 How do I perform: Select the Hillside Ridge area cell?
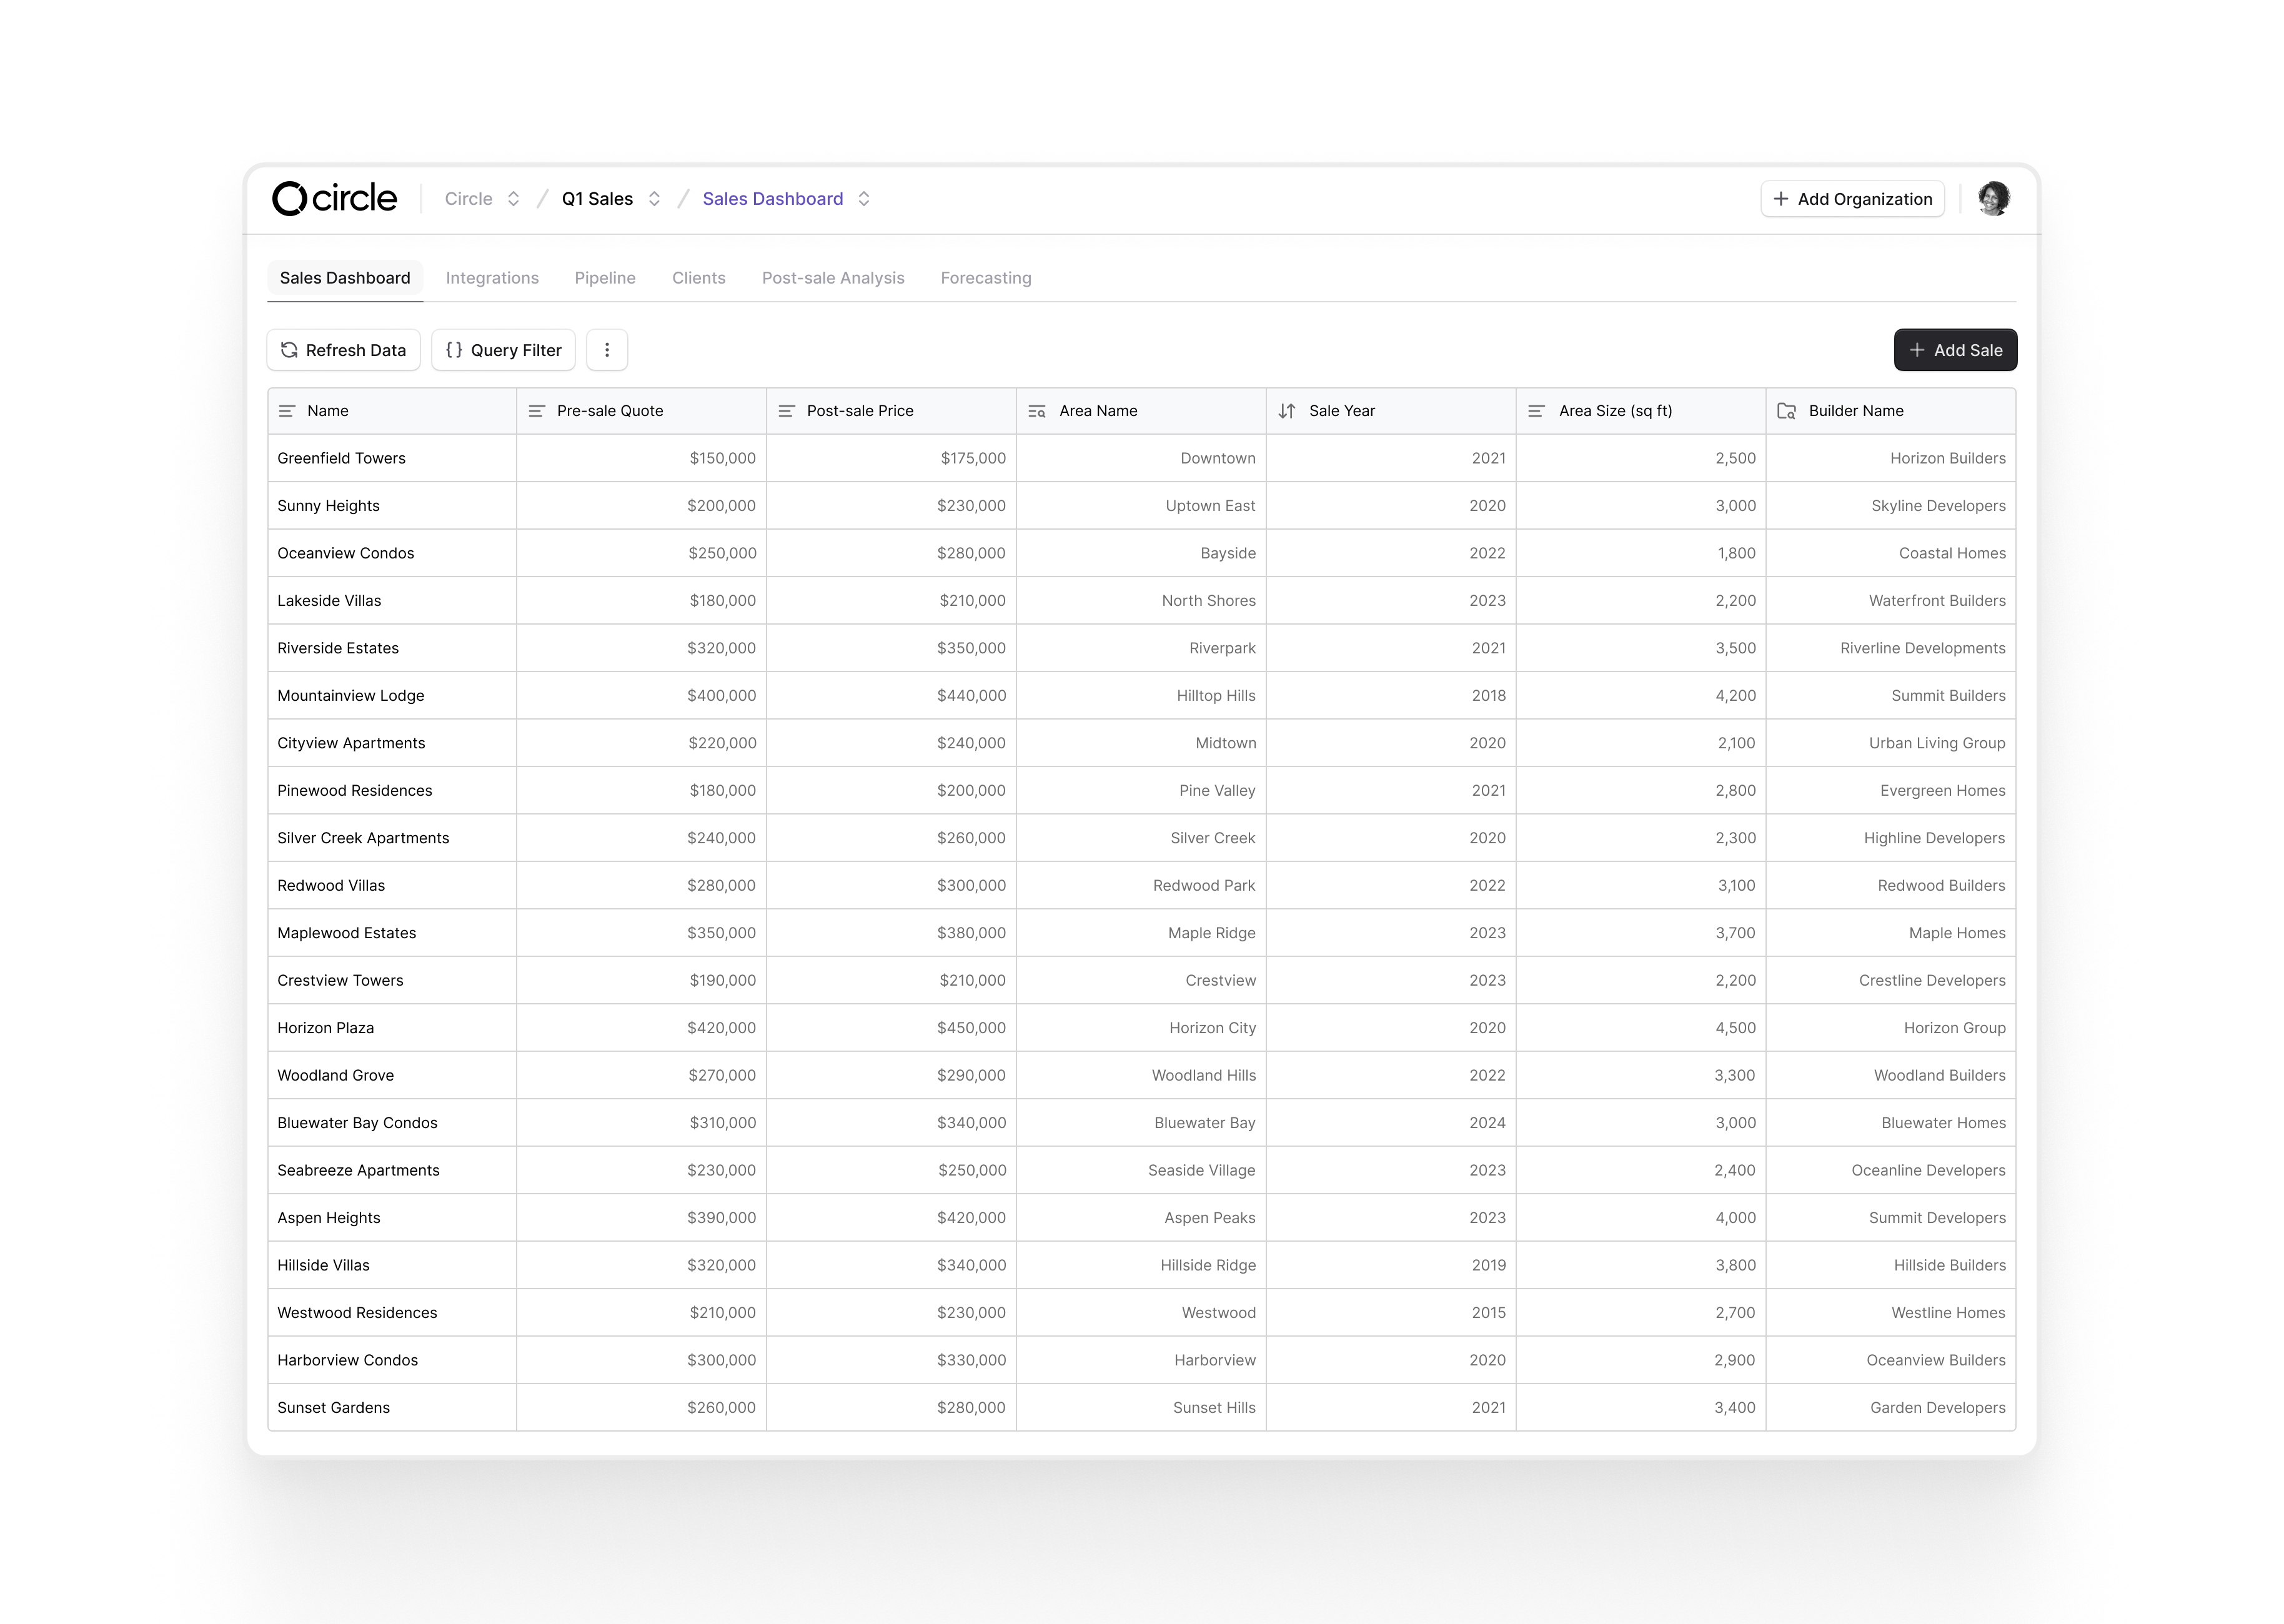(1142, 1266)
